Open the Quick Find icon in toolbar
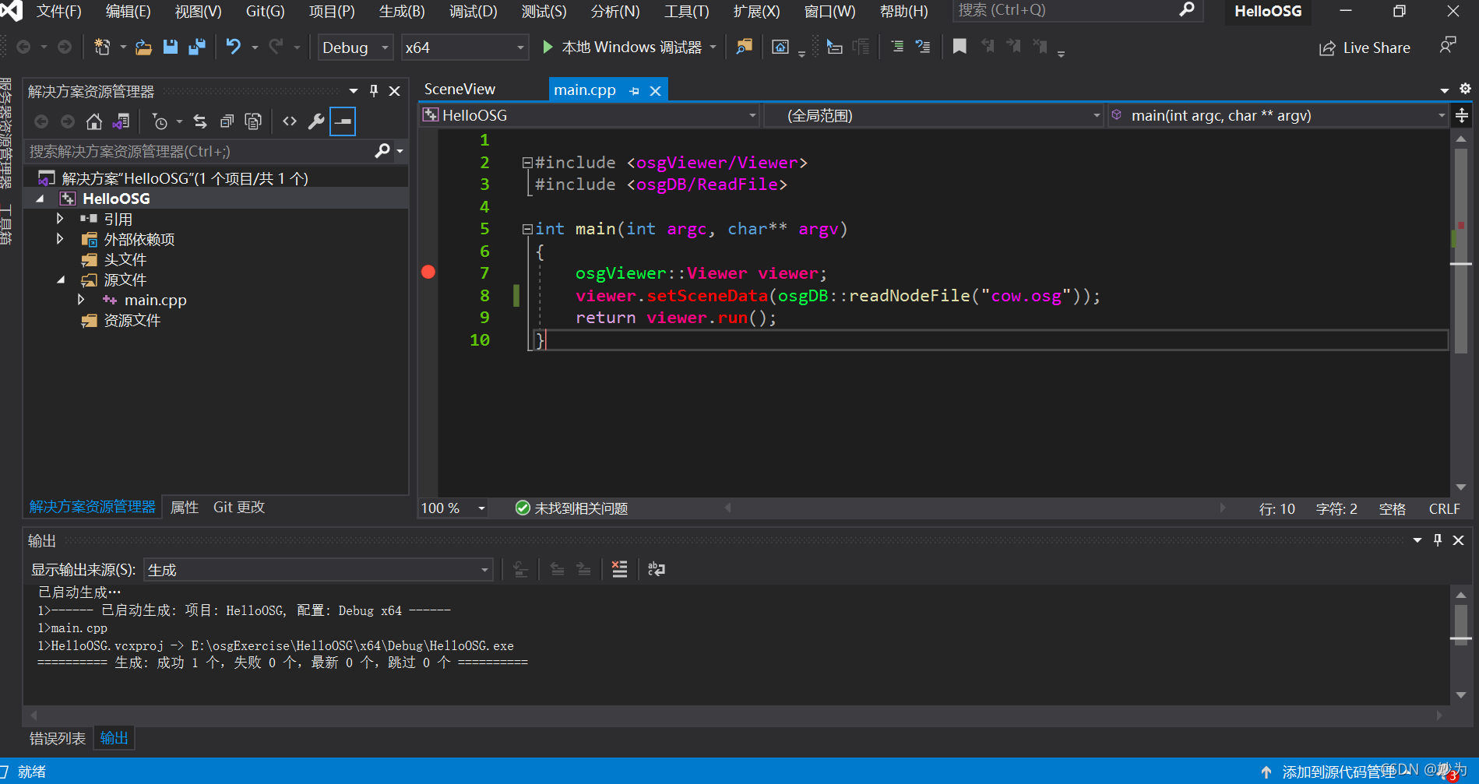The height and width of the screenshot is (784, 1479). pyautogui.click(x=743, y=47)
